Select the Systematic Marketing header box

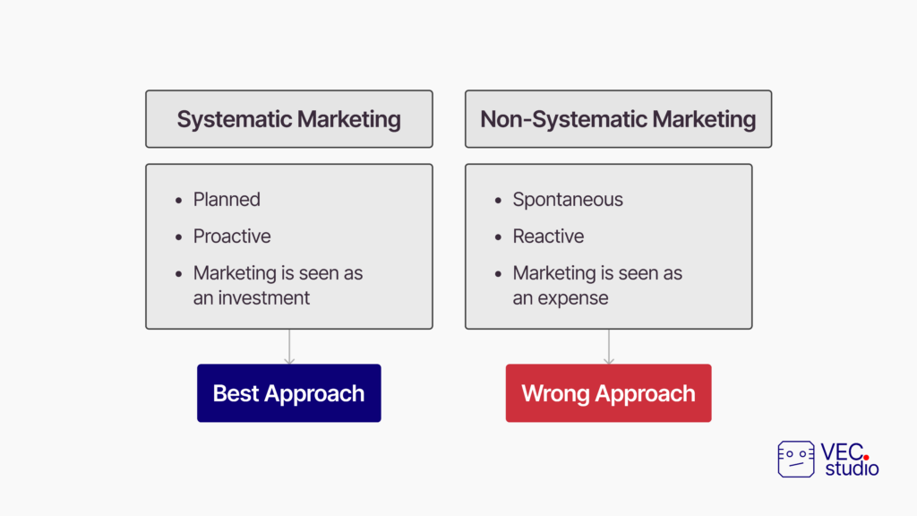pos(289,119)
